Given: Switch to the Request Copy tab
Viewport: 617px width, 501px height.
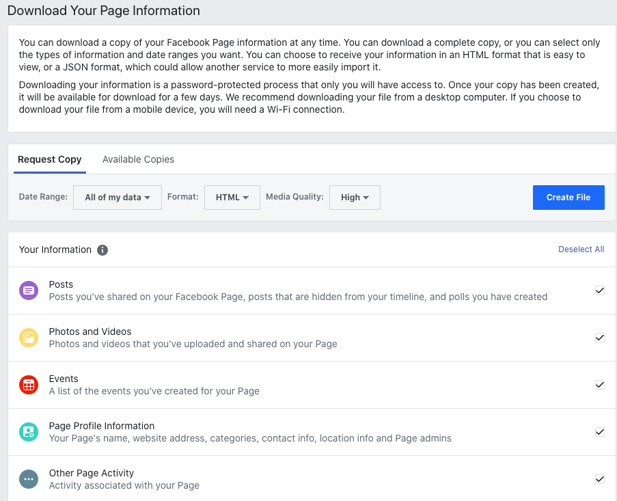Looking at the screenshot, I should tap(50, 159).
